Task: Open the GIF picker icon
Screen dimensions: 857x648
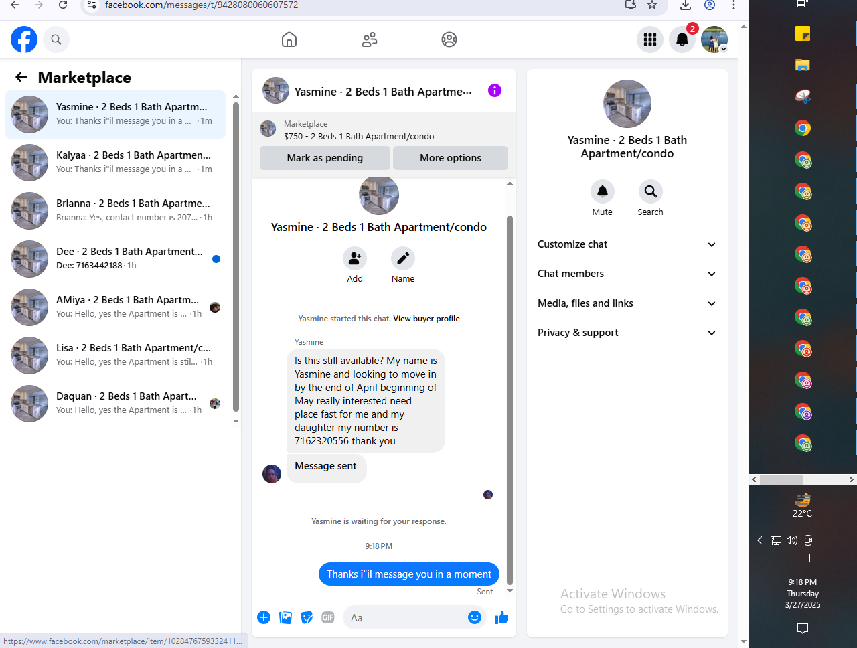Action: pyautogui.click(x=328, y=617)
